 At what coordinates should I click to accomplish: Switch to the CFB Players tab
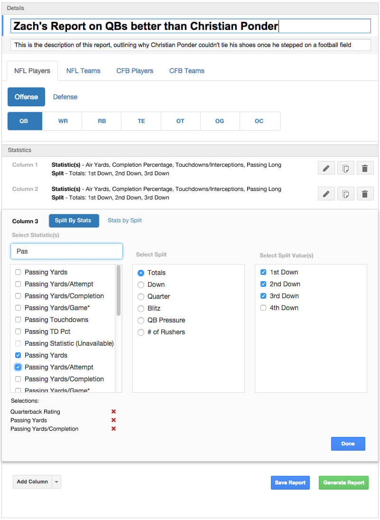click(135, 71)
